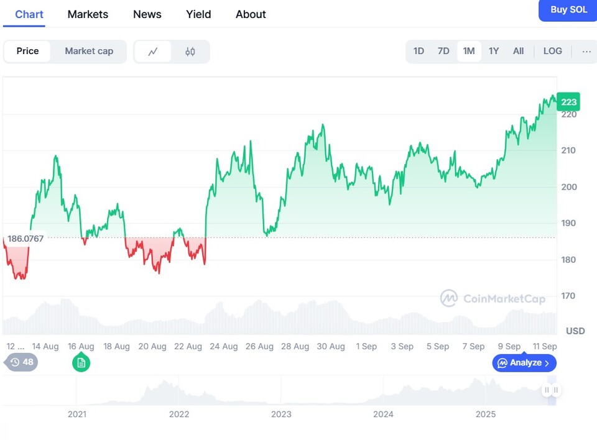Choose the 7D time range
597x440 pixels.
[x=443, y=52]
